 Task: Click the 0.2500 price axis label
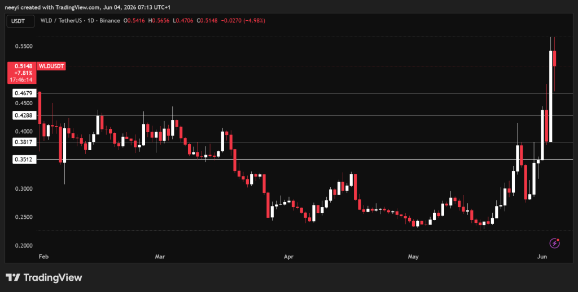point(24,217)
